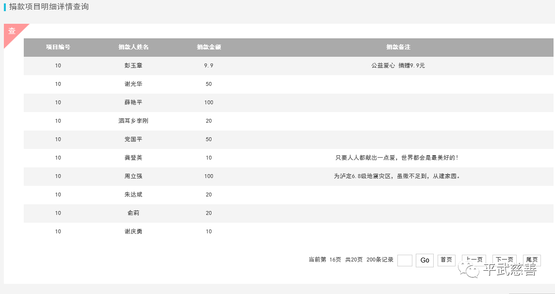Click the 捐款项目明细详情查询 page title
Image resolution: width=555 pixels, height=294 pixels.
(49, 7)
